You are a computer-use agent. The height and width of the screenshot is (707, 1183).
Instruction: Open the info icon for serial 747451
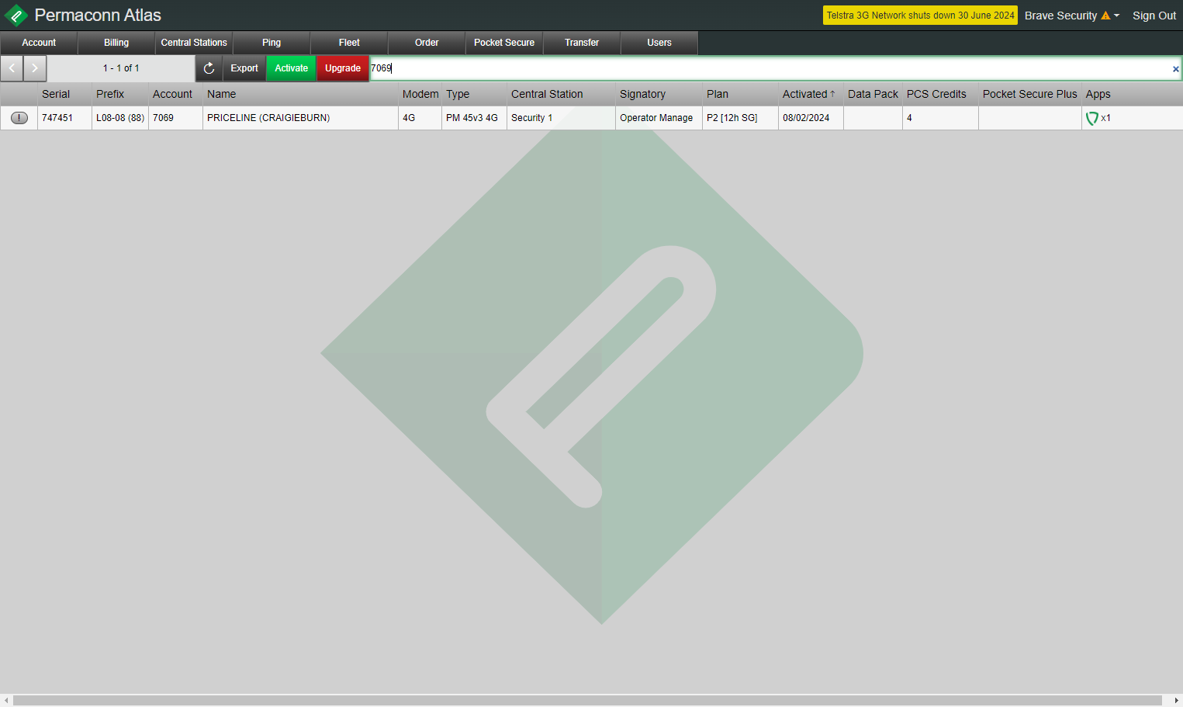19,118
